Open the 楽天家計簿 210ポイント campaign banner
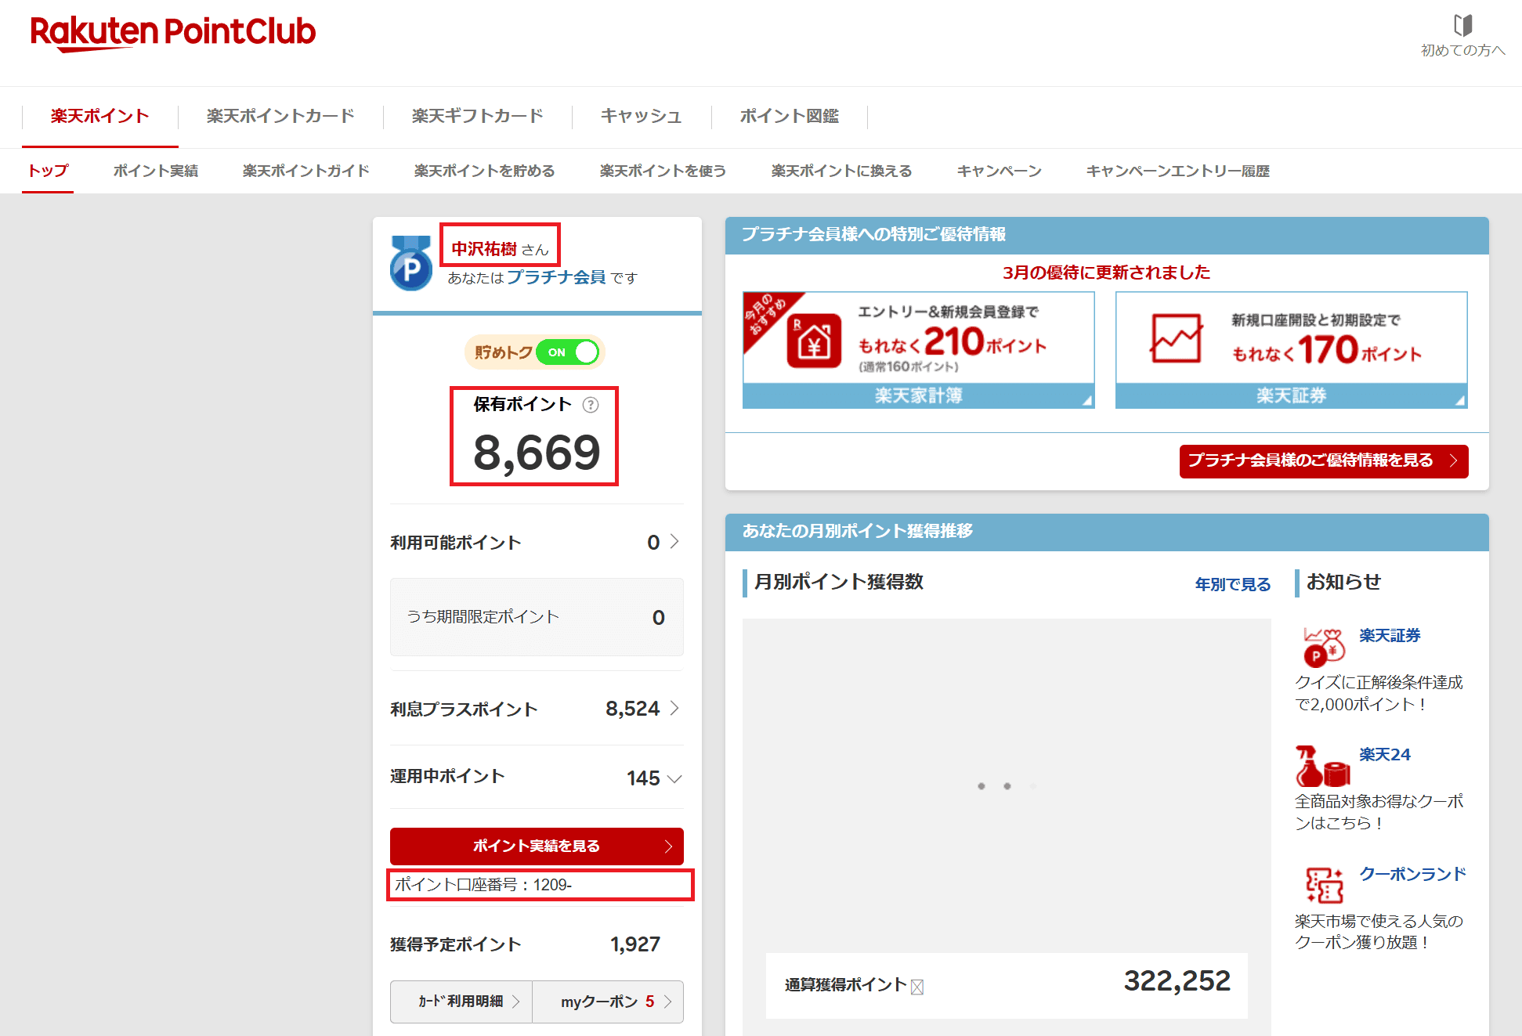Screen dimensions: 1522x1036 (x=917, y=350)
